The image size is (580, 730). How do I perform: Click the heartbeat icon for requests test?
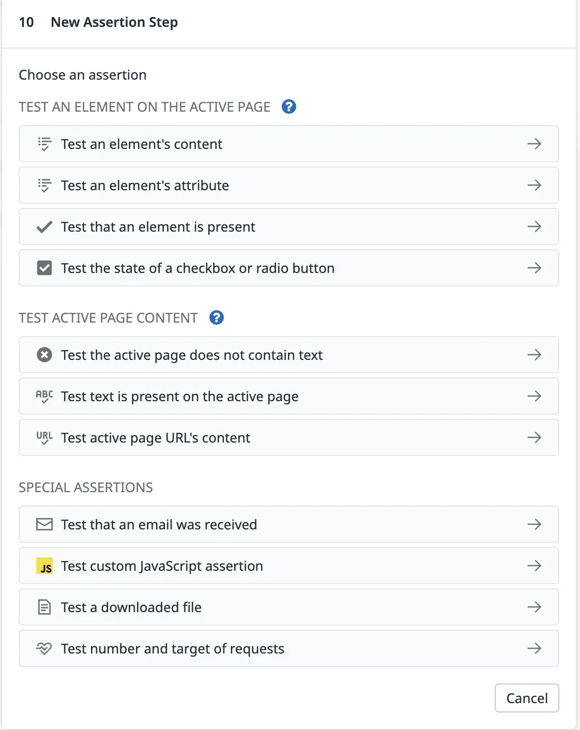tap(44, 648)
